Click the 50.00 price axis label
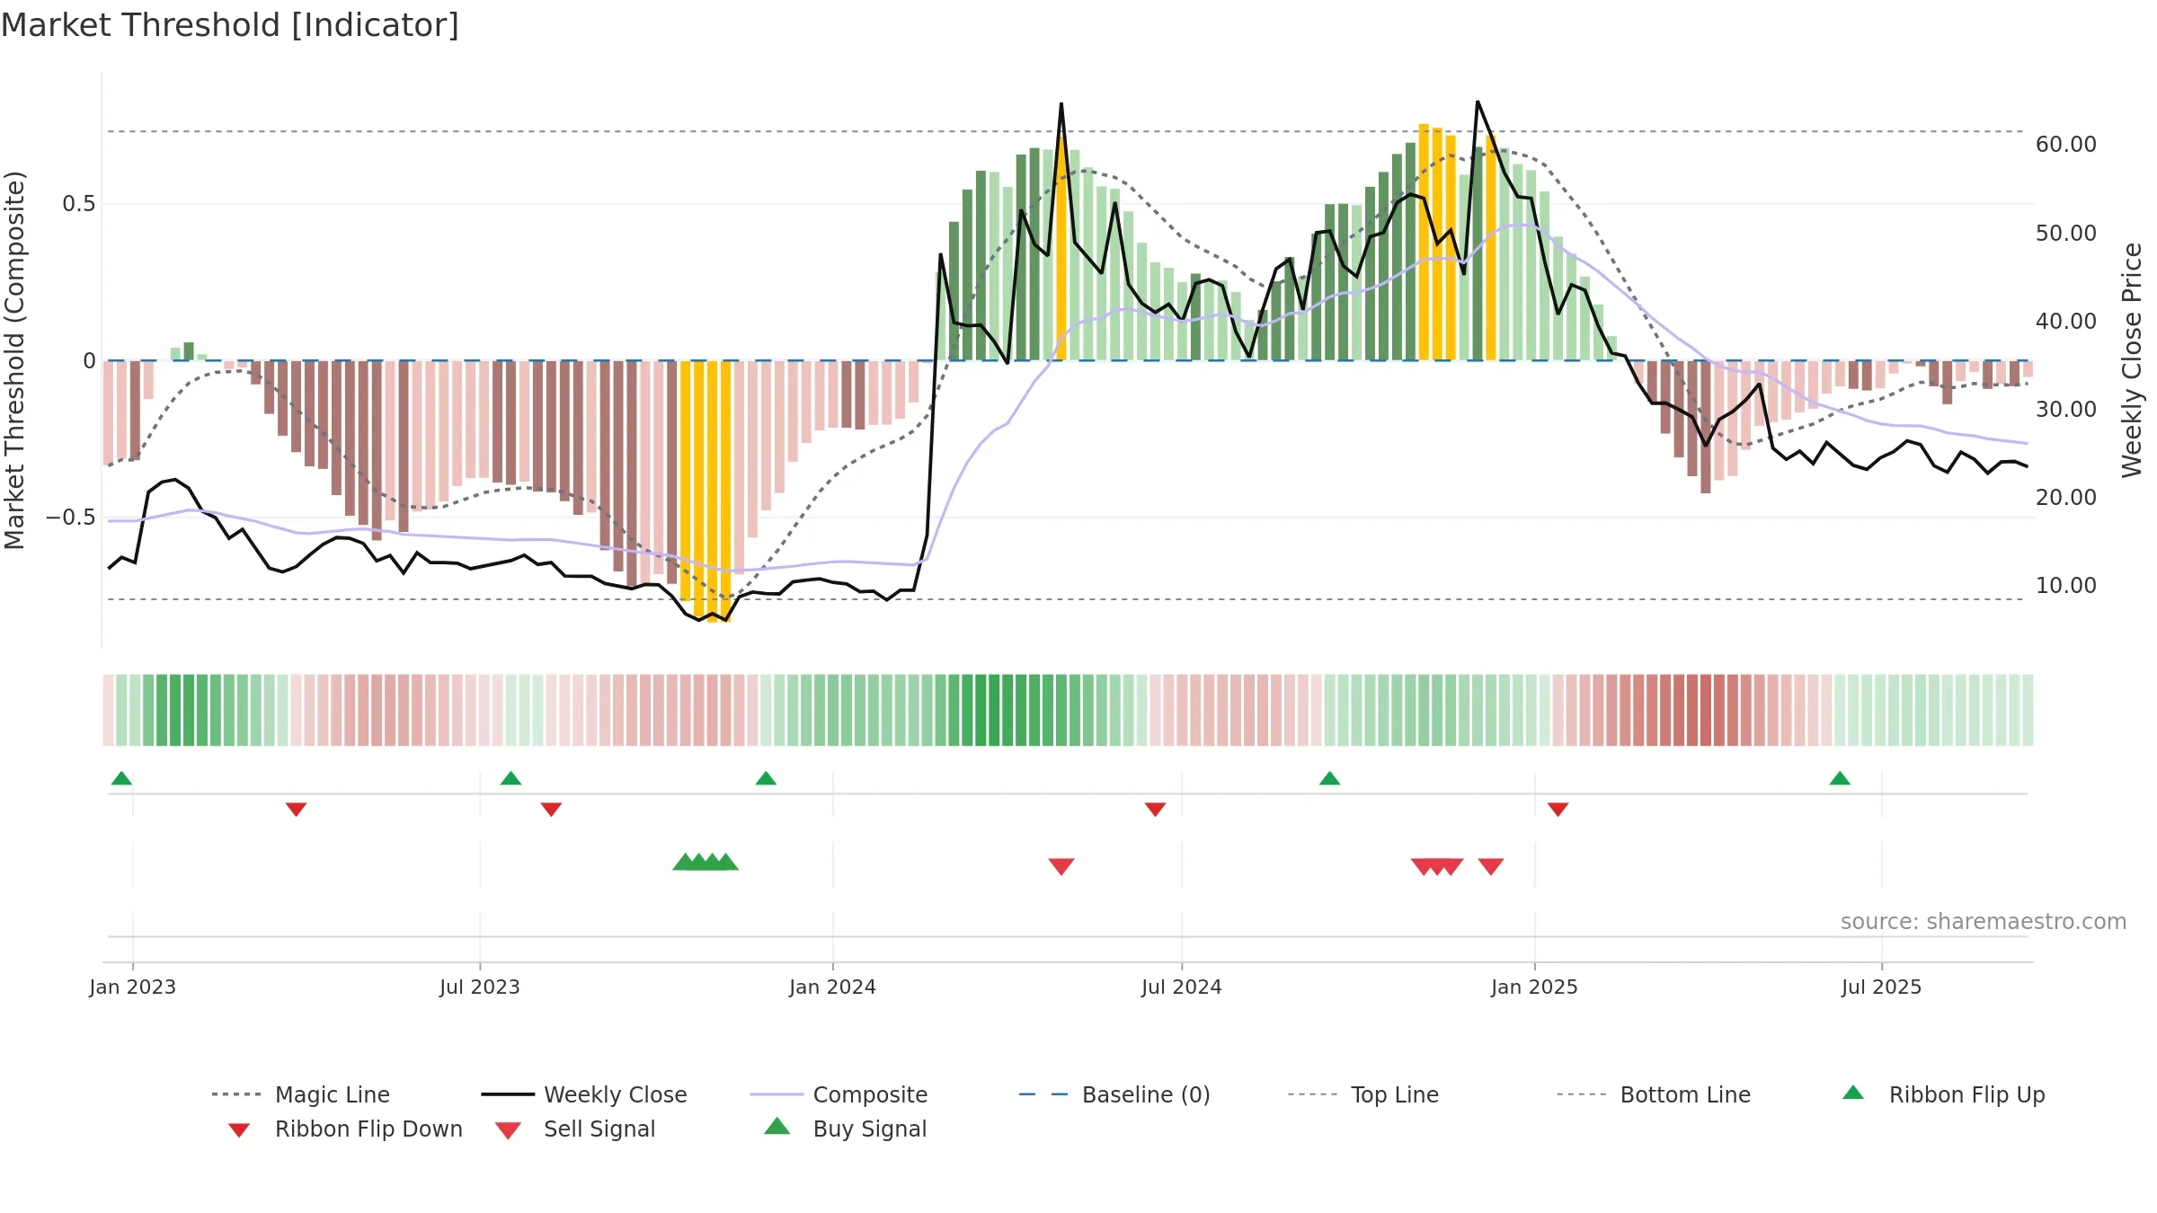 [x=2066, y=233]
